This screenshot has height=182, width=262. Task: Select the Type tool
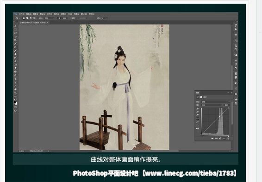15,79
